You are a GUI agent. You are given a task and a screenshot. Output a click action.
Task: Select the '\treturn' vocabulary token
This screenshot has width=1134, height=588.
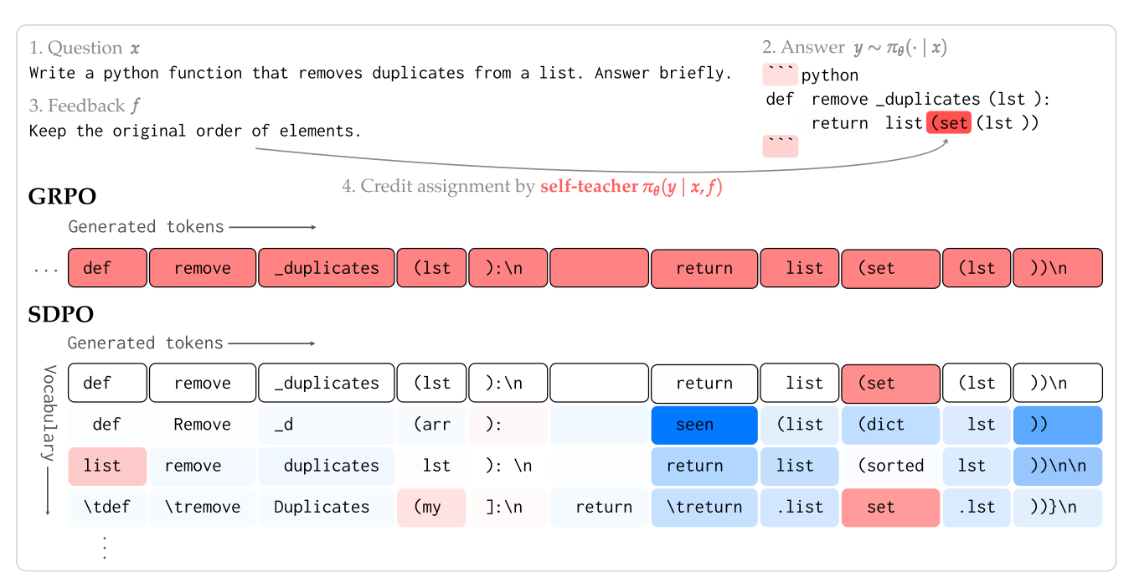point(704,507)
